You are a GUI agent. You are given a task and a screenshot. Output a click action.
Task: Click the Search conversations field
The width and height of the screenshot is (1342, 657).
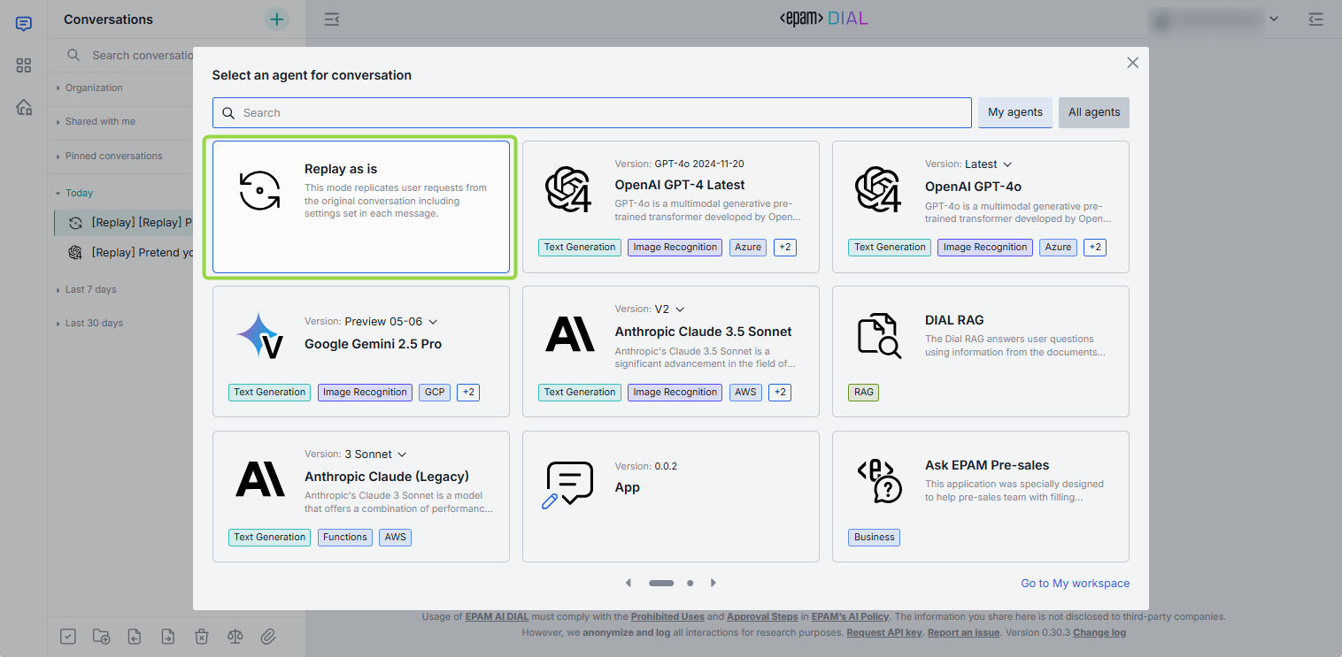143,55
